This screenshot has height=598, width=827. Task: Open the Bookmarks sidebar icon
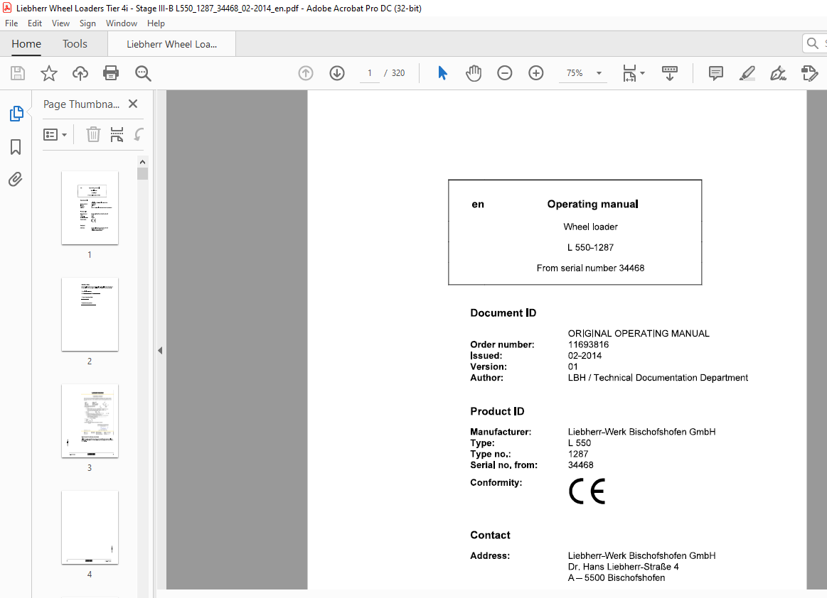(16, 147)
